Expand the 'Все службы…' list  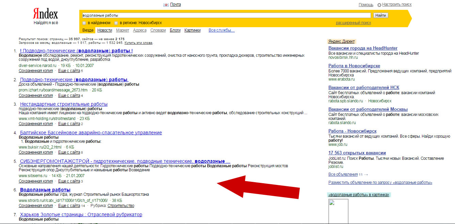(222, 30)
